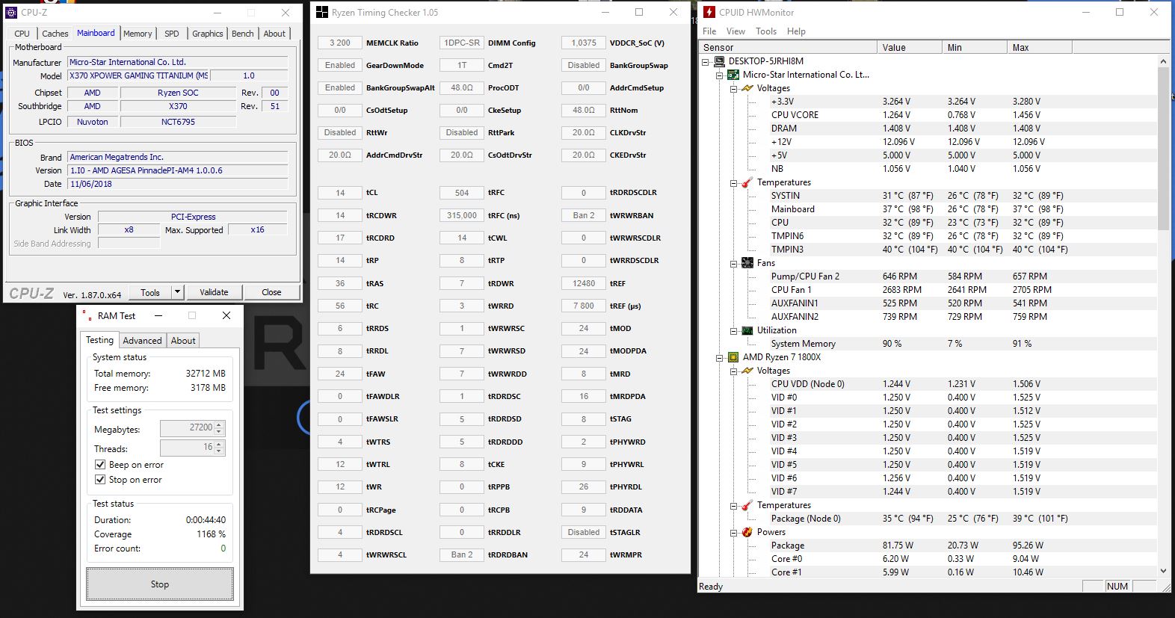Collapse the Micro-Star International tree node

[719, 75]
